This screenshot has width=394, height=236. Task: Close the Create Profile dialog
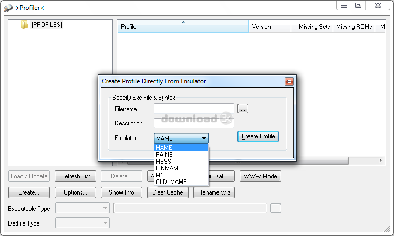(289, 81)
